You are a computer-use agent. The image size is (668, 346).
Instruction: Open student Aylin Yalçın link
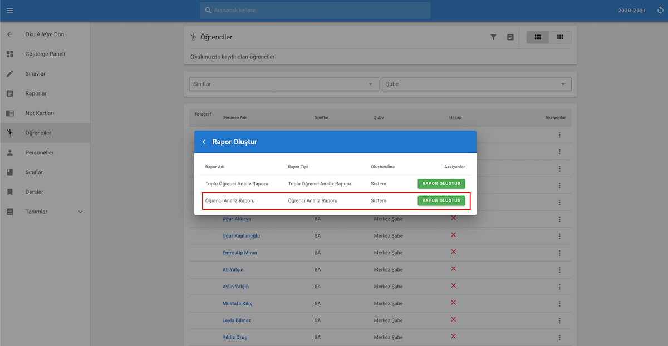click(x=235, y=287)
